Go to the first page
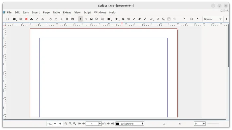Image resolution: width=232 pixels, height=130 pixels. [x=79, y=123]
